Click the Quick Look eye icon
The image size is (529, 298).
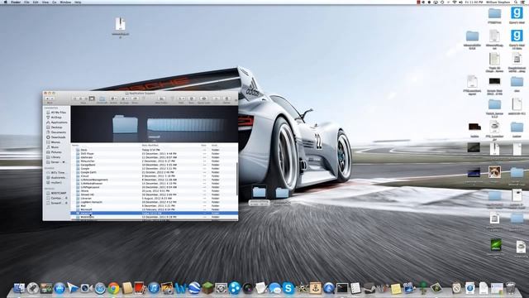[204, 99]
